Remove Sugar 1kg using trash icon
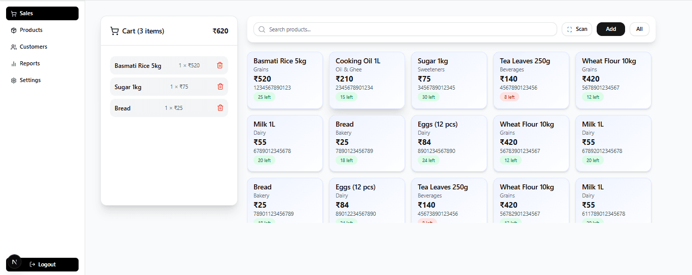The width and height of the screenshot is (692, 275). (220, 87)
